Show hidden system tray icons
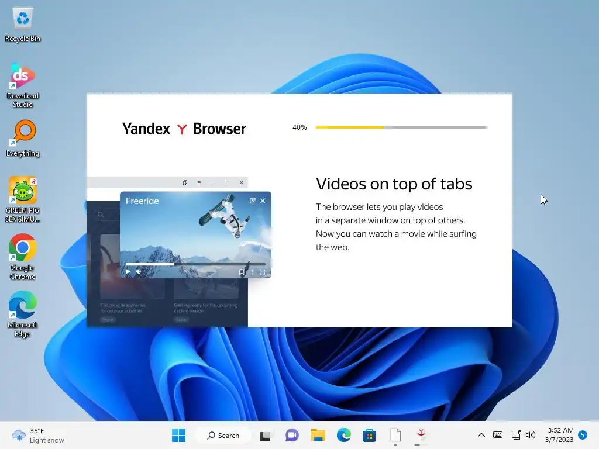The height and width of the screenshot is (449, 599). (481, 435)
